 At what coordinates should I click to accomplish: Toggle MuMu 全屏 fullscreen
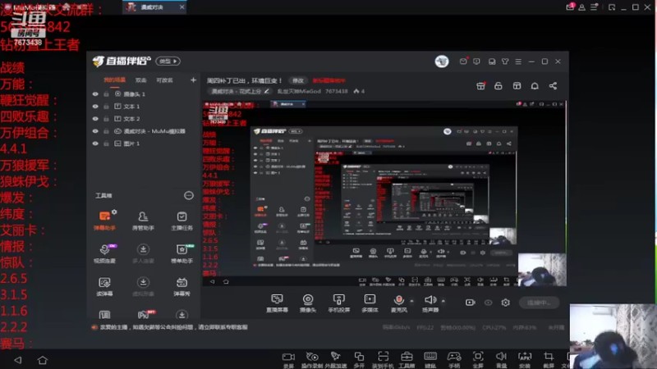478,359
